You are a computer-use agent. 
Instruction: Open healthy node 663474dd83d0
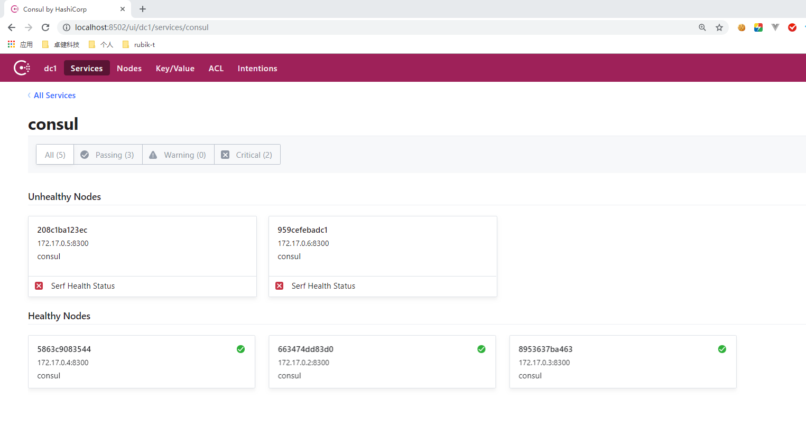coord(305,349)
